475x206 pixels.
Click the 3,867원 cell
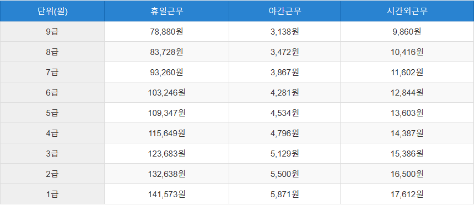tap(284, 72)
